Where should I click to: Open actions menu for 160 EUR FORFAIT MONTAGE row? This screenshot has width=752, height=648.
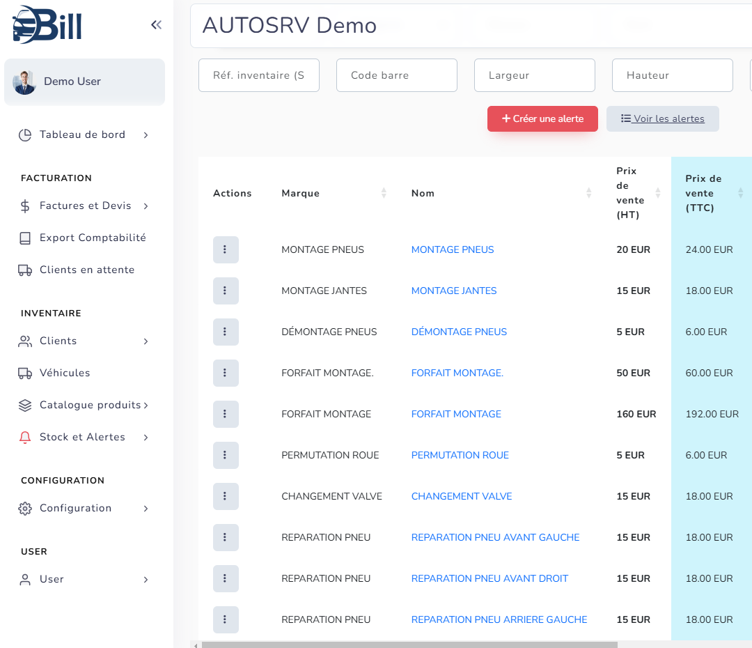(x=226, y=415)
